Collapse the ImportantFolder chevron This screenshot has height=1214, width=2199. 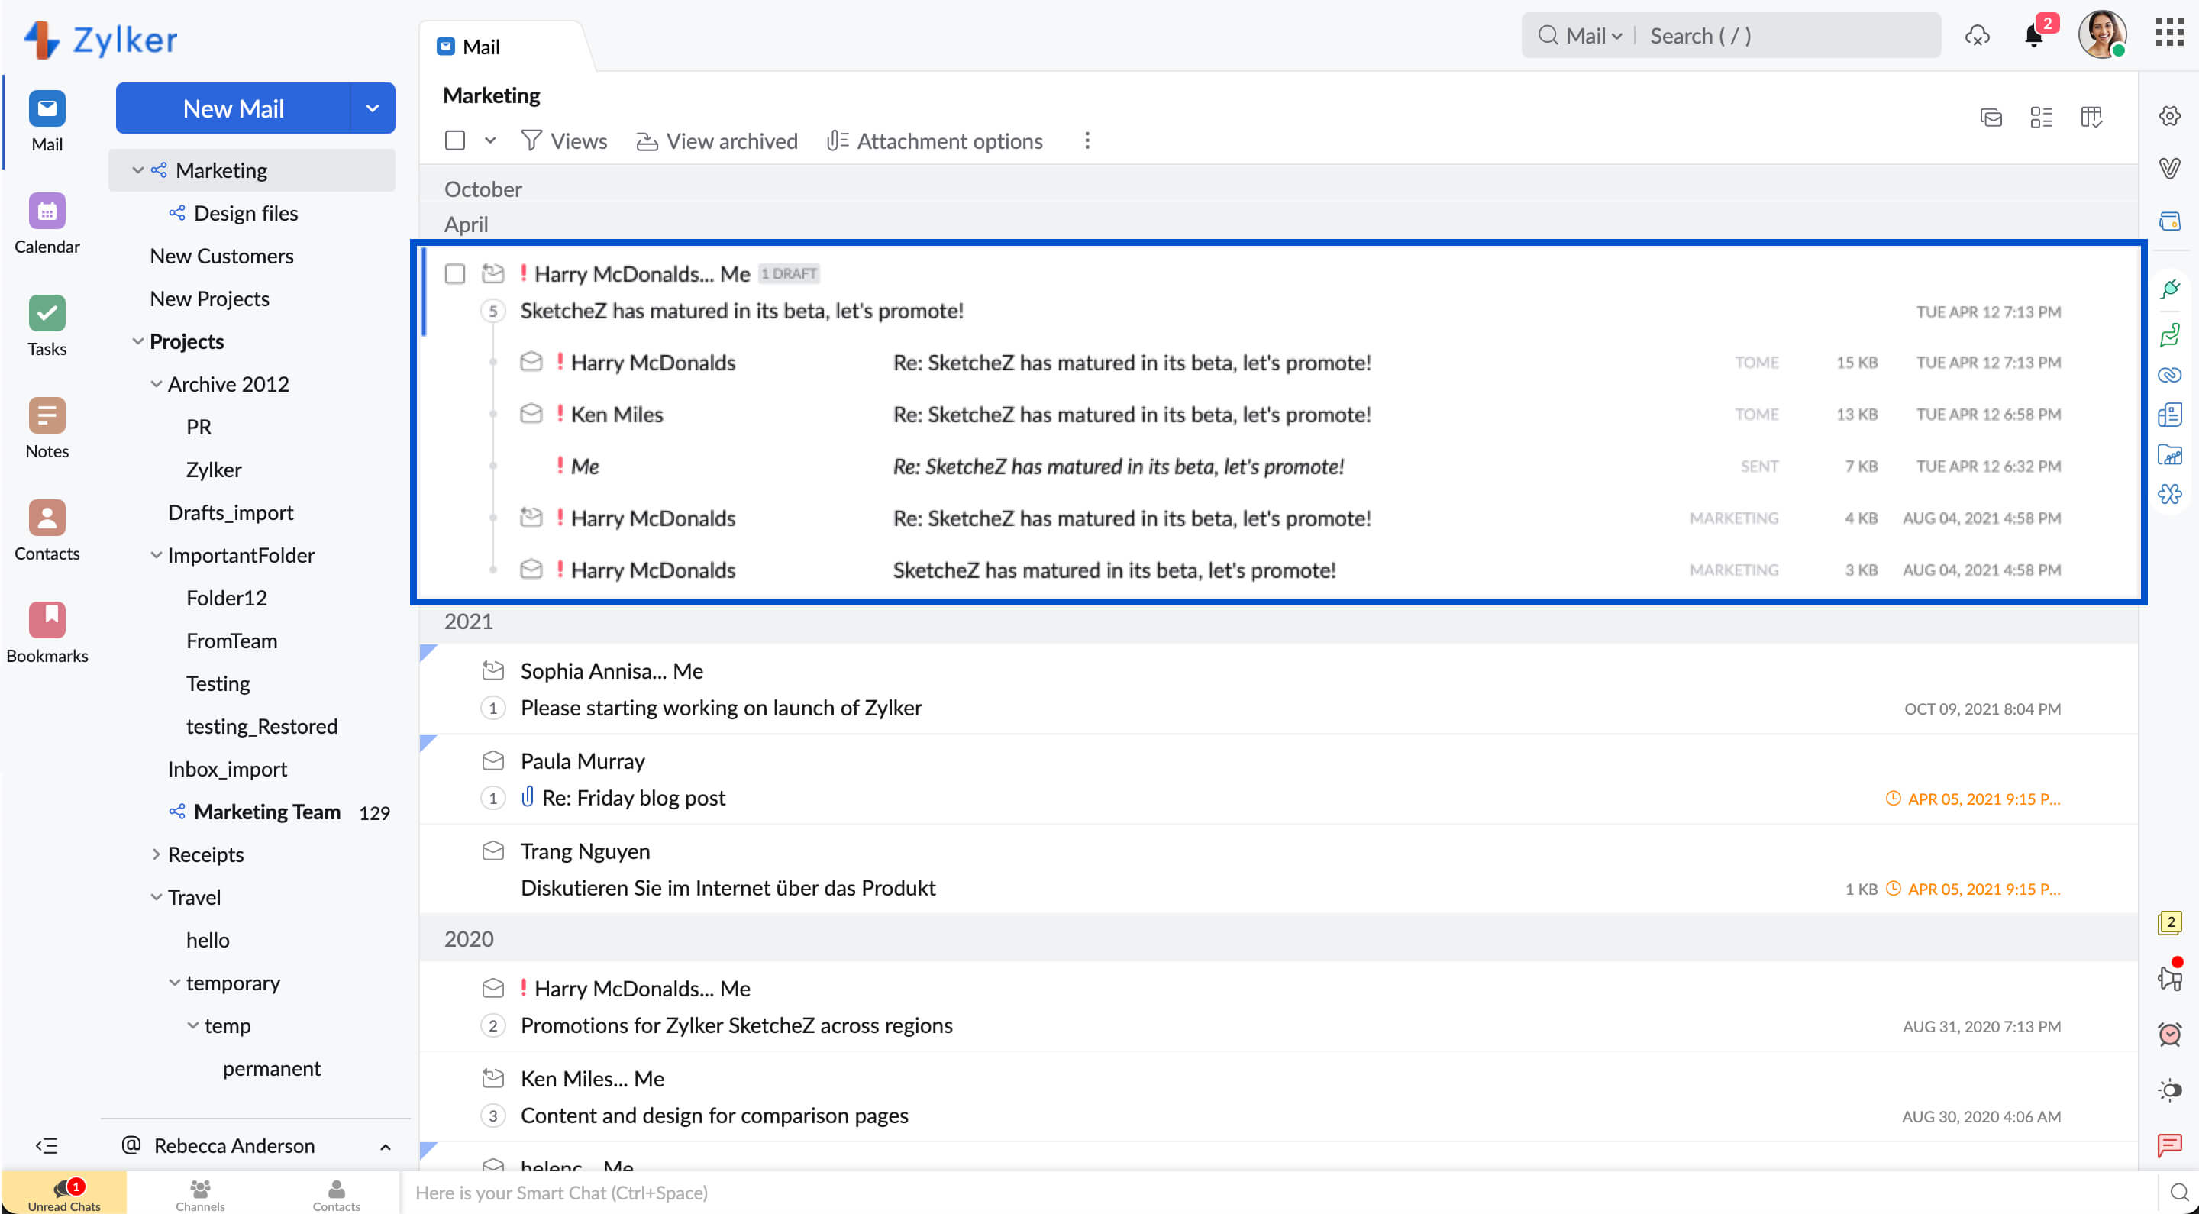pyautogui.click(x=155, y=555)
